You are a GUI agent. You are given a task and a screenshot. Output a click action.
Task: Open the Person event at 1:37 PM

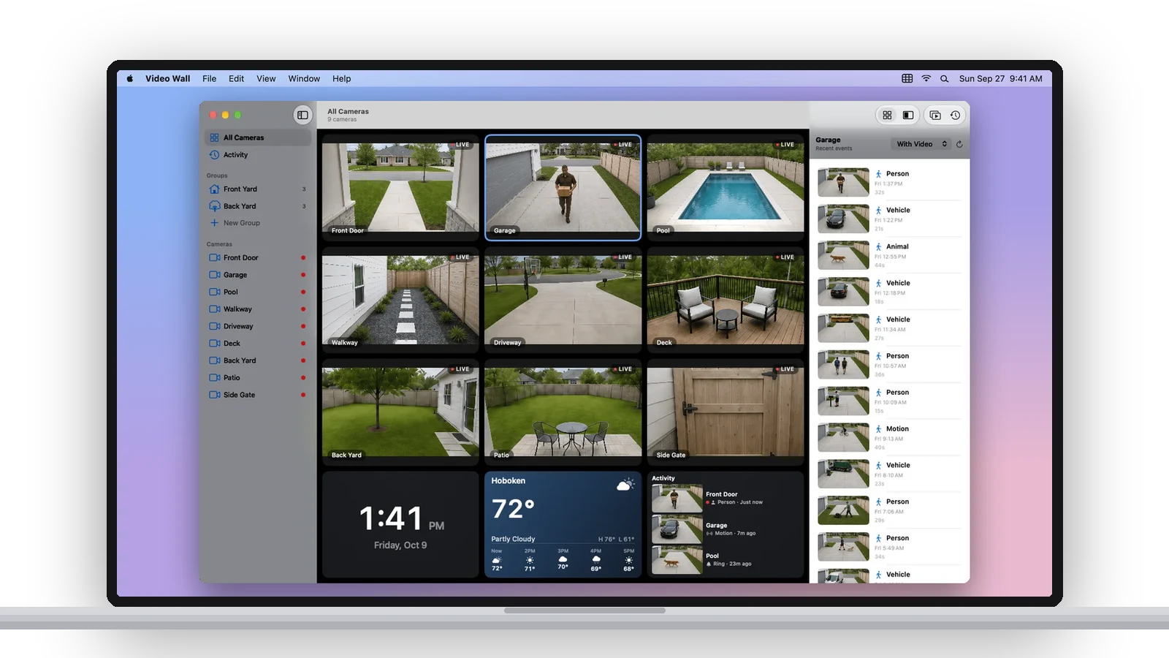click(x=890, y=182)
